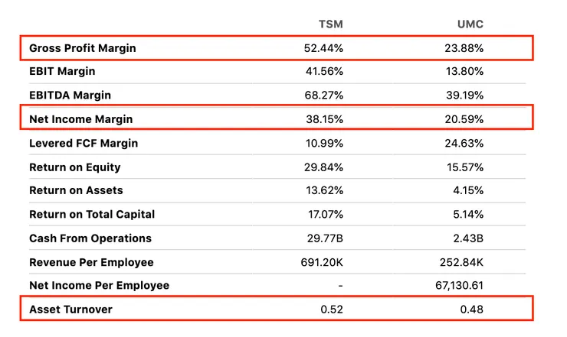Click the TSM column header
This screenshot has height=337, width=567.
click(330, 24)
